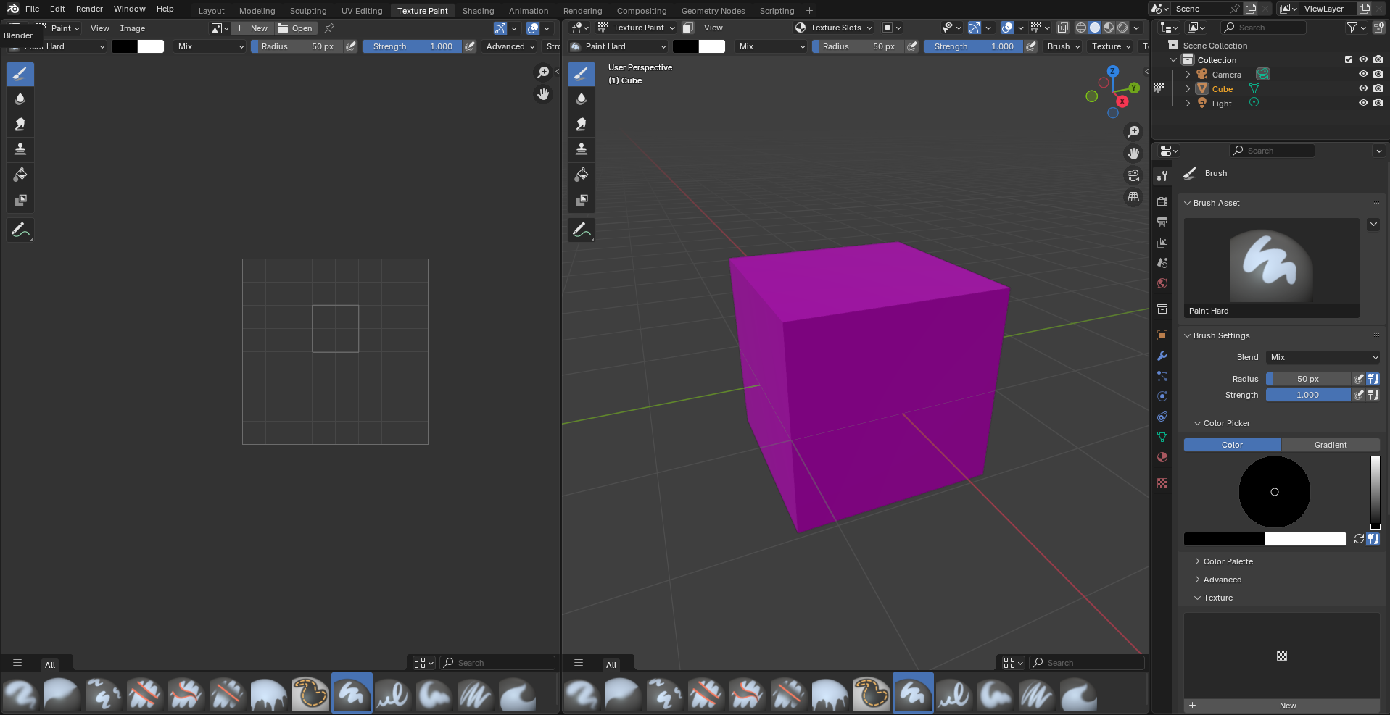
Task: Select the Draw brush tool in 3D viewport
Action: [x=581, y=73]
